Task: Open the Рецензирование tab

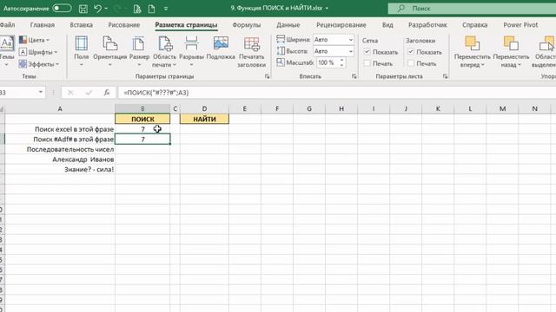Action: tap(341, 25)
